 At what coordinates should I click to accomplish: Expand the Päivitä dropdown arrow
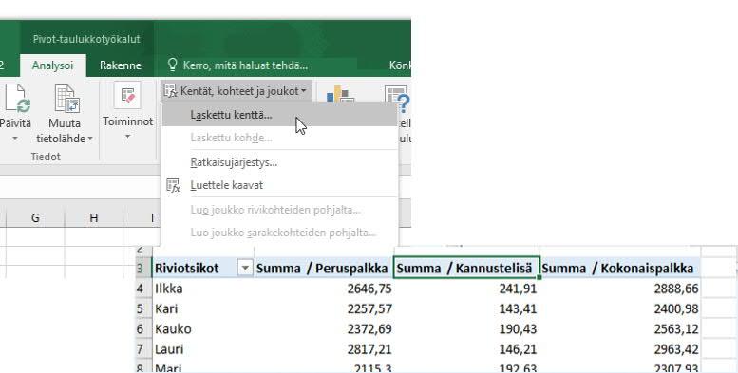click(15, 139)
